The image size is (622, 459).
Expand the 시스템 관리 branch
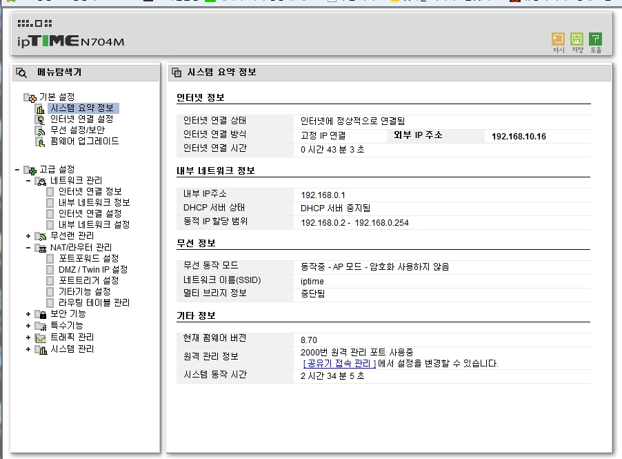coord(28,349)
